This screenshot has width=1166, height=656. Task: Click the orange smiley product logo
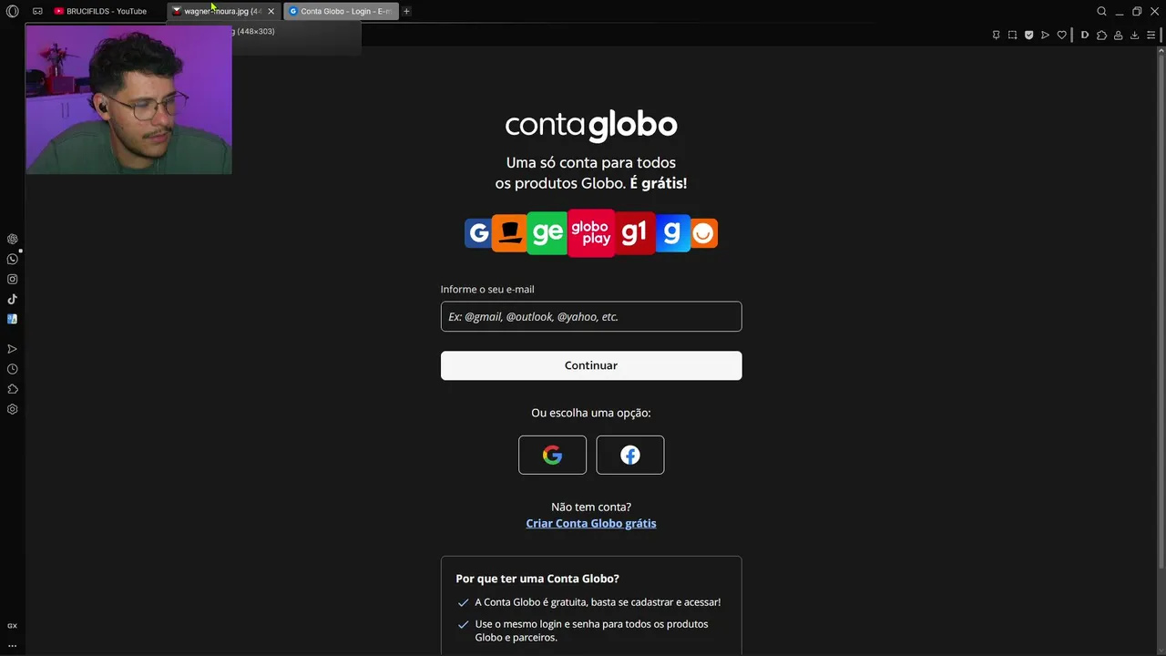pyautogui.click(x=703, y=233)
